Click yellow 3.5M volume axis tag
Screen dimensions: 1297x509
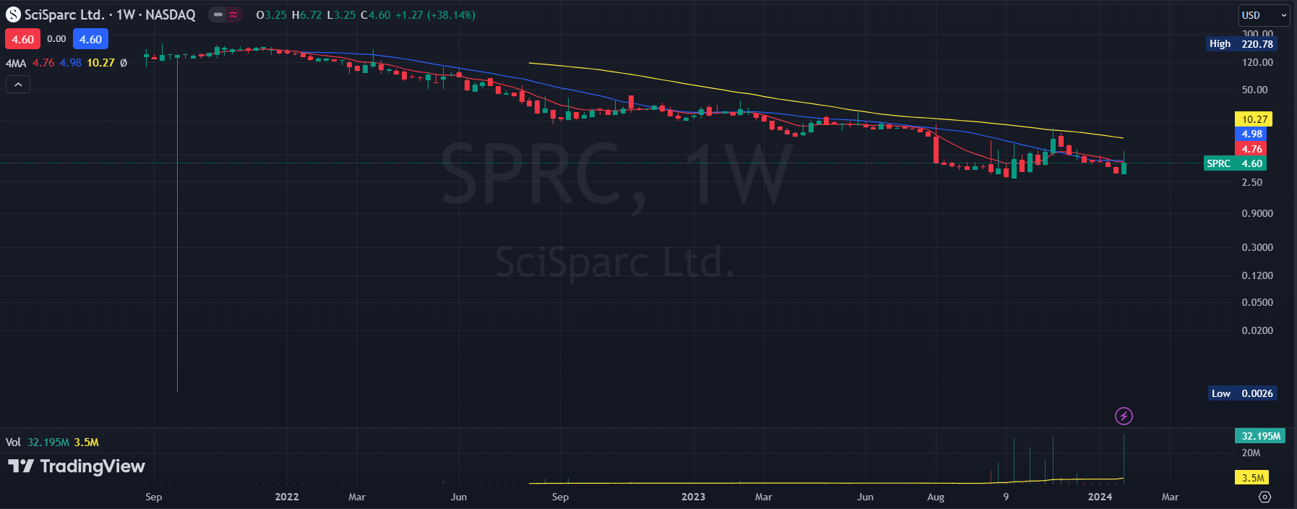(x=1252, y=478)
